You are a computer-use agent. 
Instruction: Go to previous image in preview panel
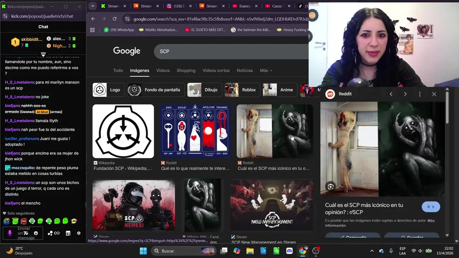pyautogui.click(x=391, y=94)
